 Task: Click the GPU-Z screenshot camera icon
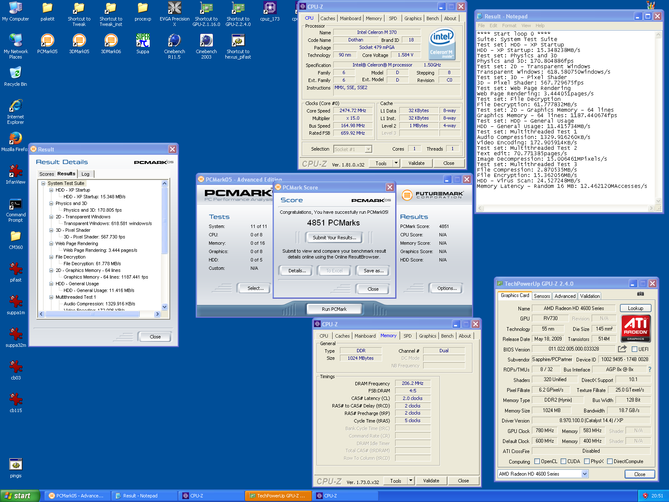click(x=640, y=294)
